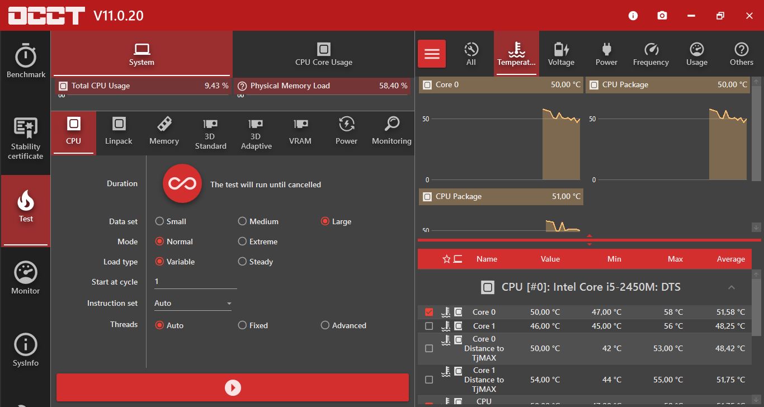Show All sensors category
Screen dimensions: 764x407
[x=471, y=54]
